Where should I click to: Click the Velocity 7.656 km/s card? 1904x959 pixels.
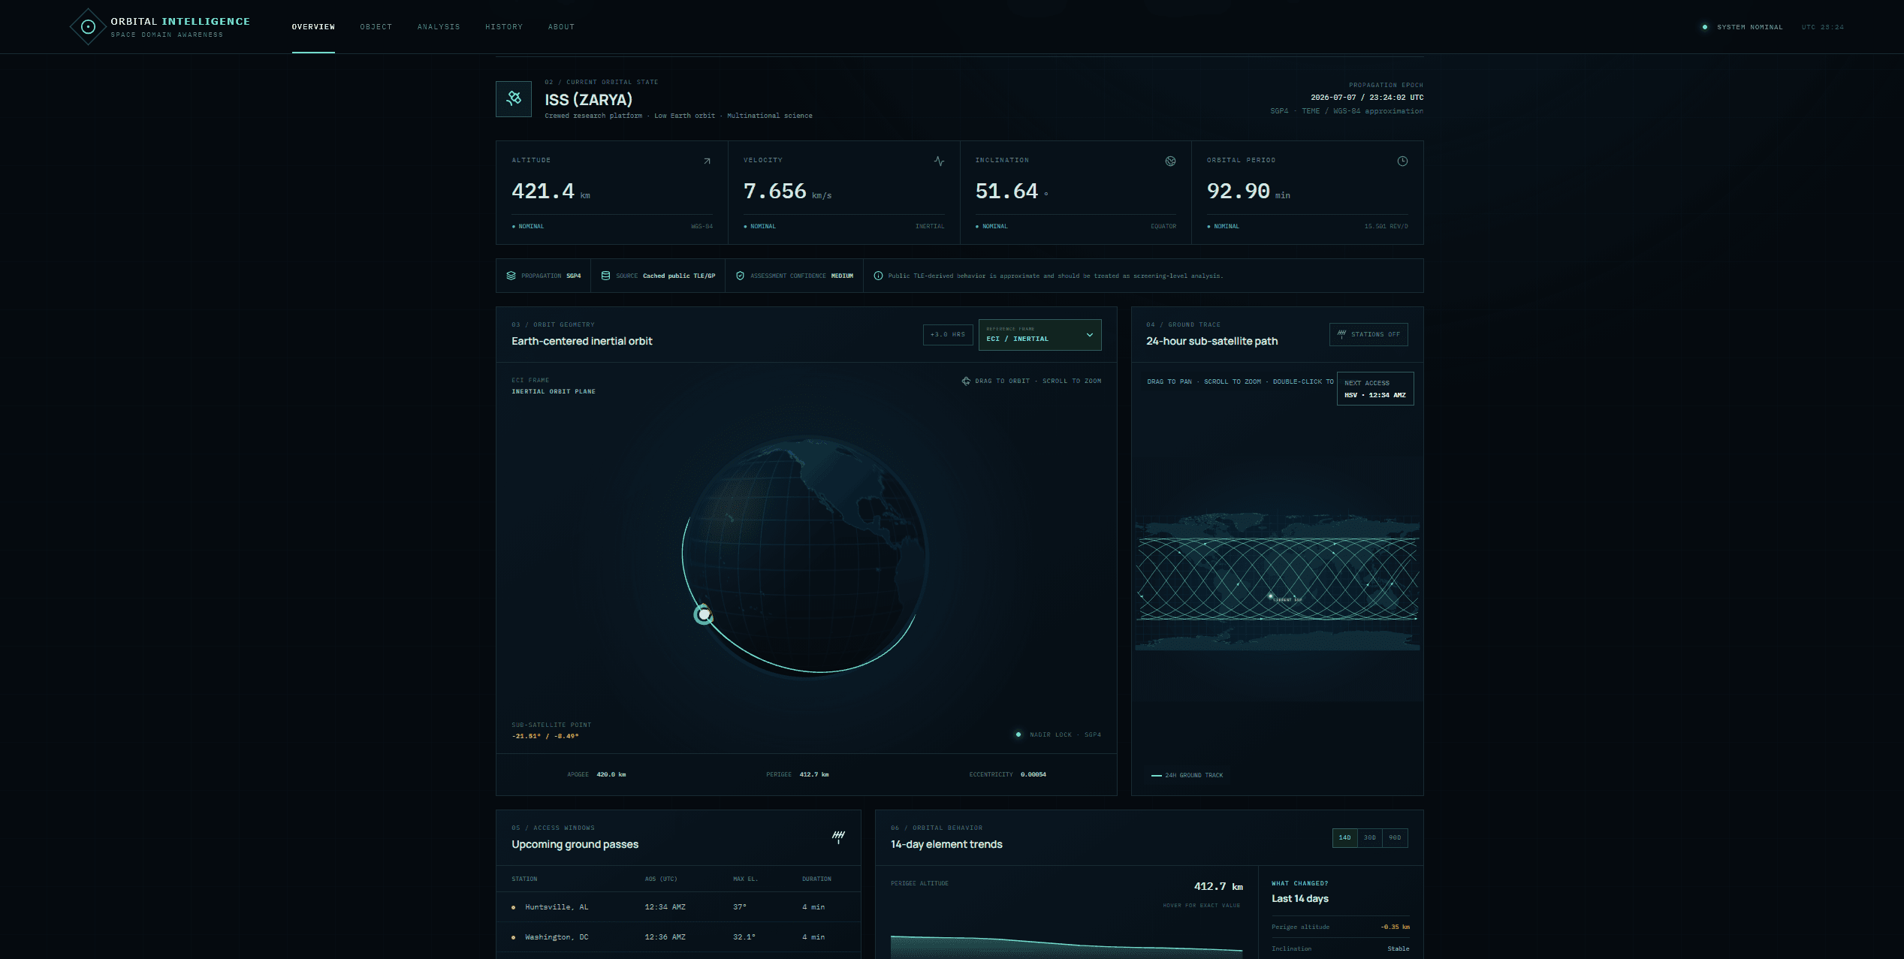pos(844,192)
